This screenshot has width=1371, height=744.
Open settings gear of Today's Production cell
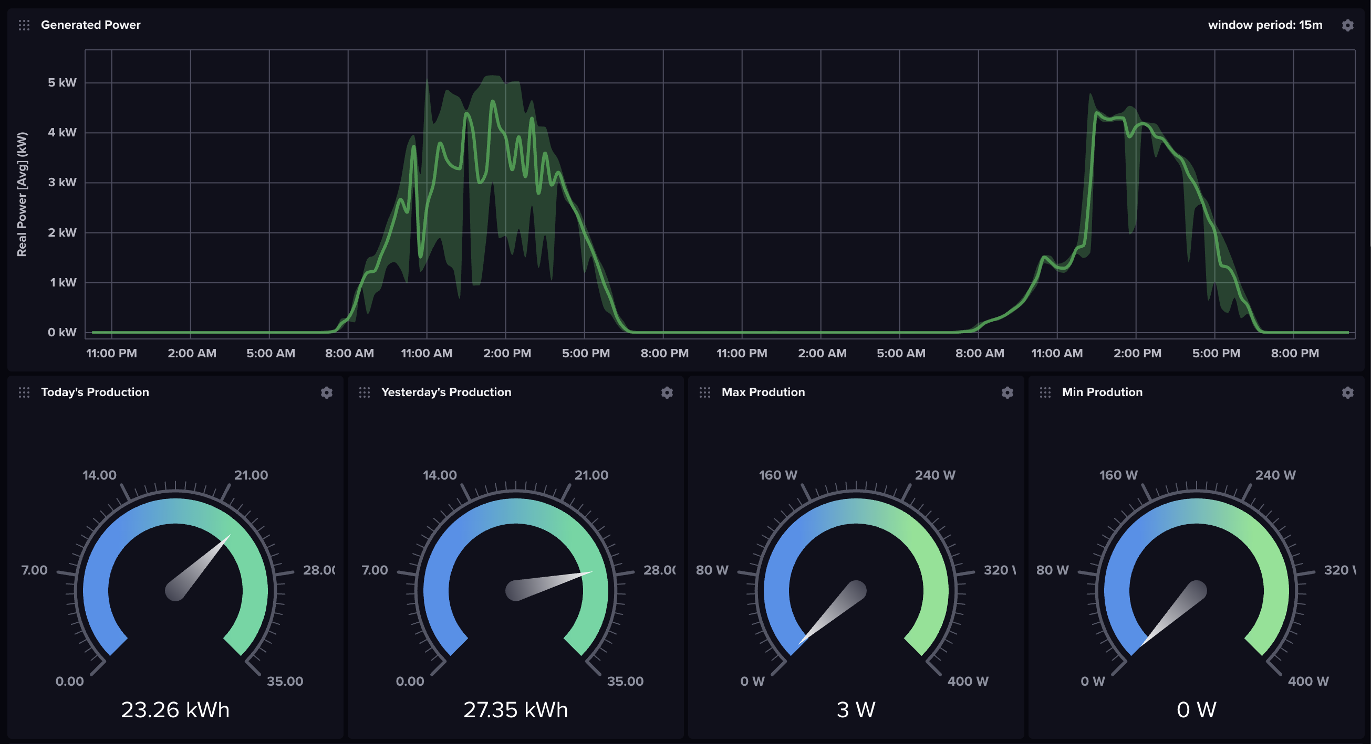click(x=327, y=392)
